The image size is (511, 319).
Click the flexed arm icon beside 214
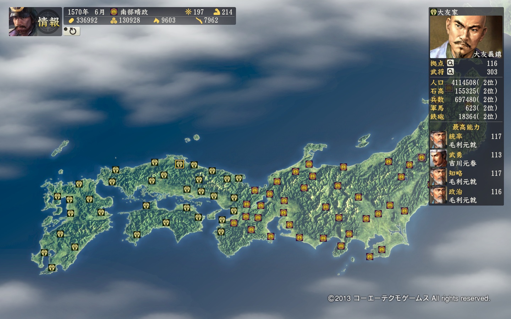pos(217,12)
